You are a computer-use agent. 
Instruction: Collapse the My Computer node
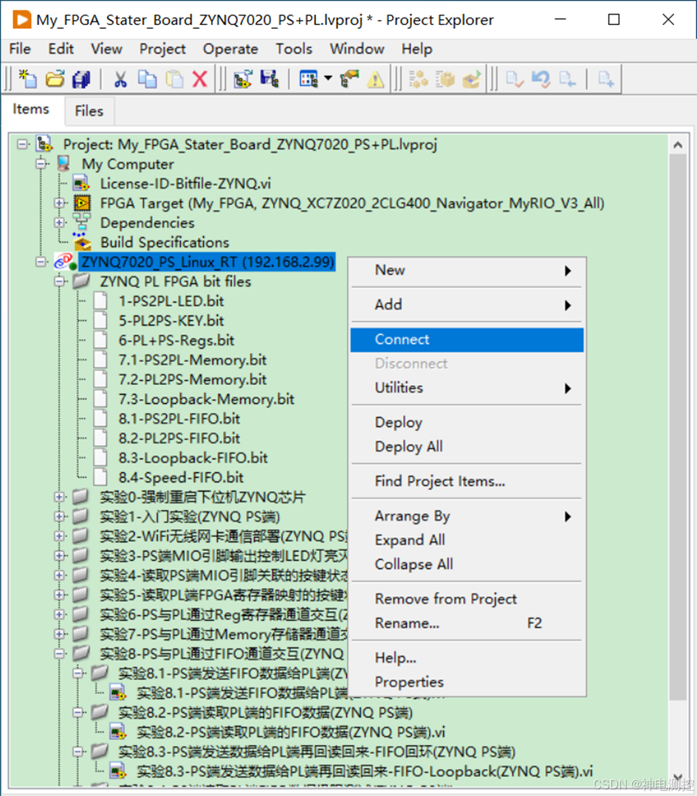point(41,164)
